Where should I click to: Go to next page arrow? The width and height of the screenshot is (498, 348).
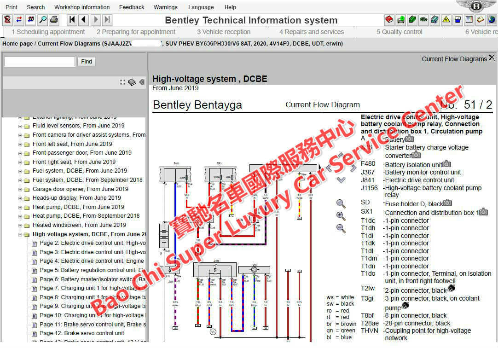tap(96, 20)
